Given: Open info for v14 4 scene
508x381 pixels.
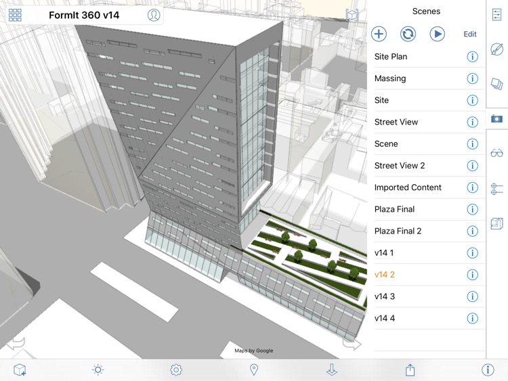Looking at the screenshot, I should point(472,318).
